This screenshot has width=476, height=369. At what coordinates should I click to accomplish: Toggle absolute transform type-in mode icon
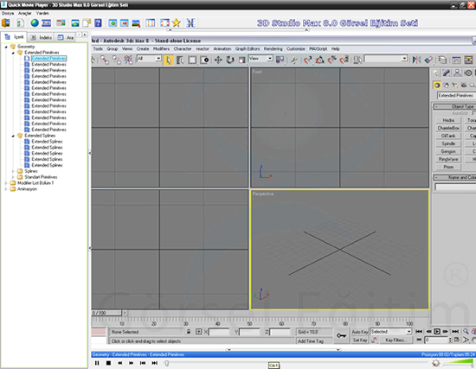coord(198,332)
